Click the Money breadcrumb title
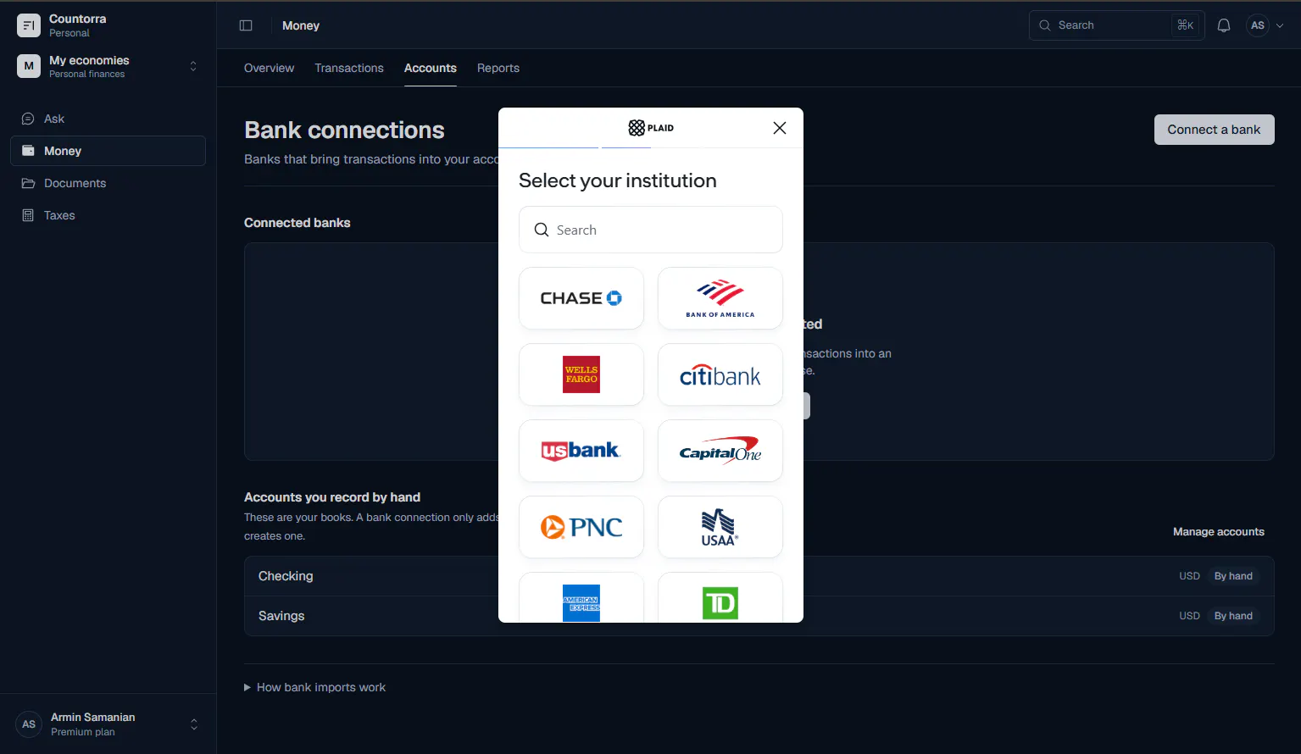 point(301,25)
